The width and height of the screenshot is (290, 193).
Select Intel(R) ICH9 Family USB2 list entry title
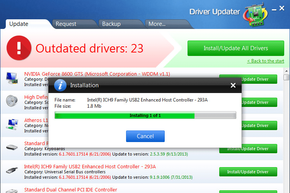point(90,167)
